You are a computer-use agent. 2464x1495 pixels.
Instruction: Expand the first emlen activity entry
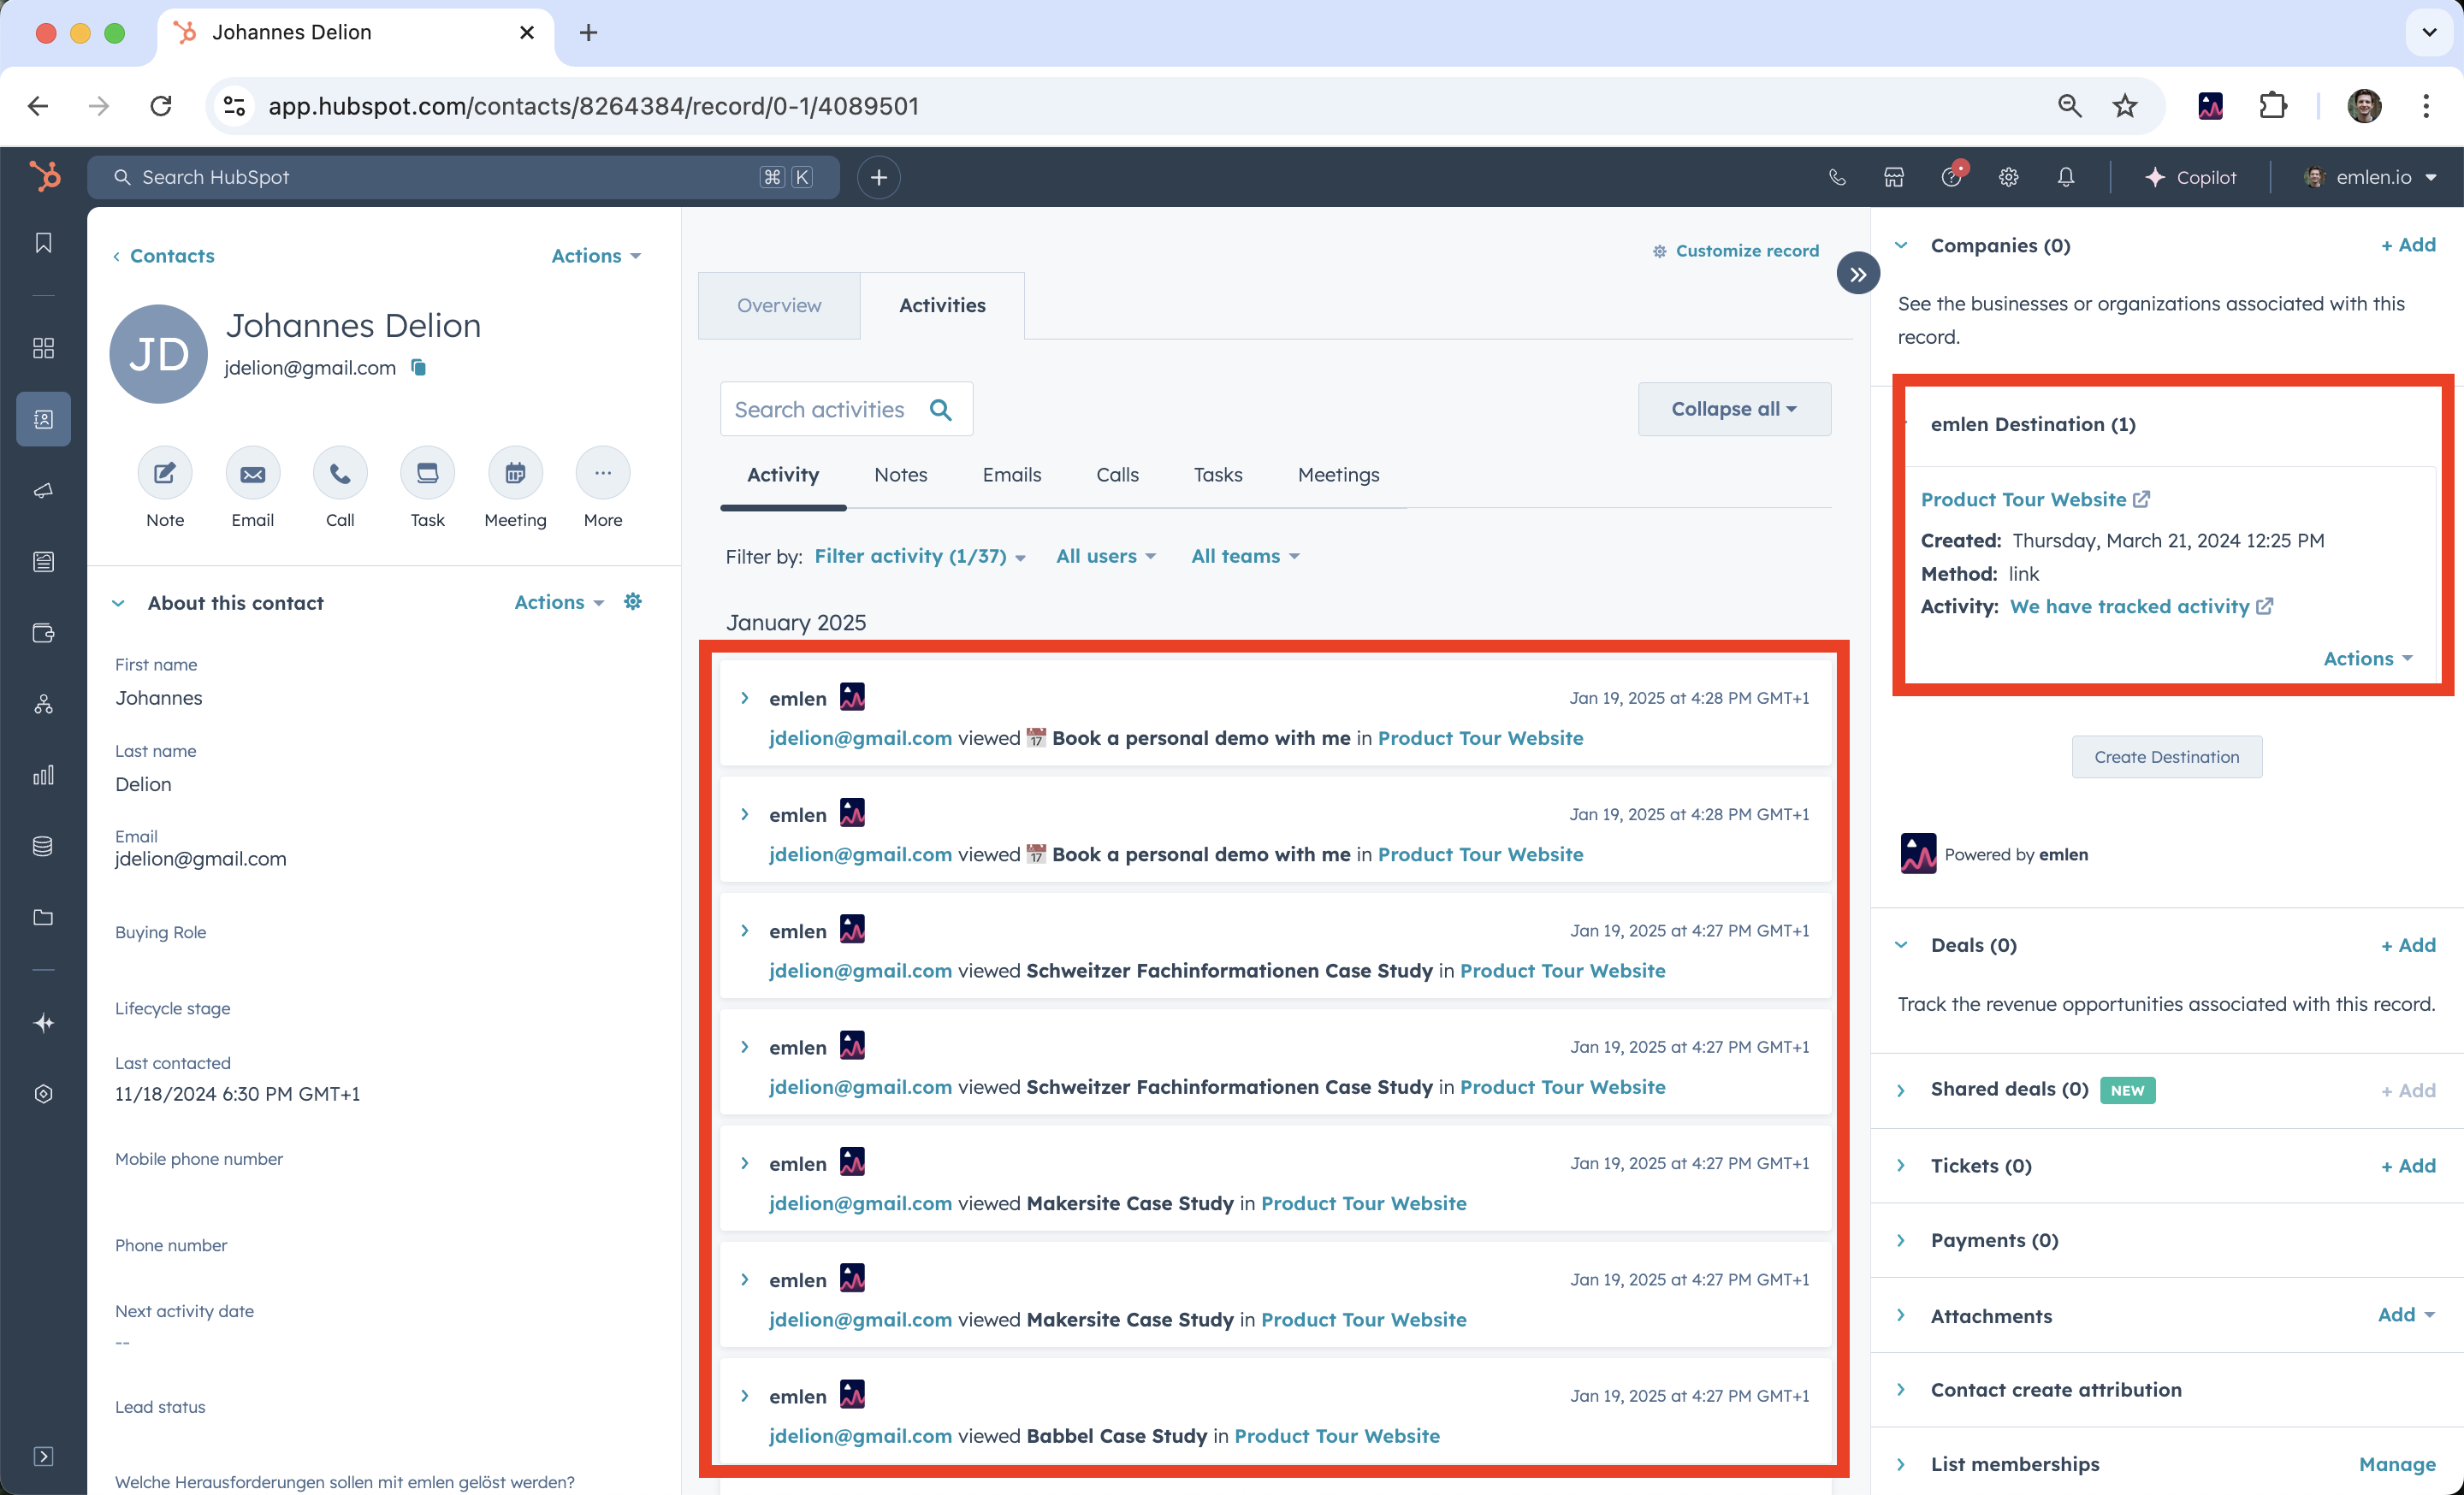click(745, 698)
